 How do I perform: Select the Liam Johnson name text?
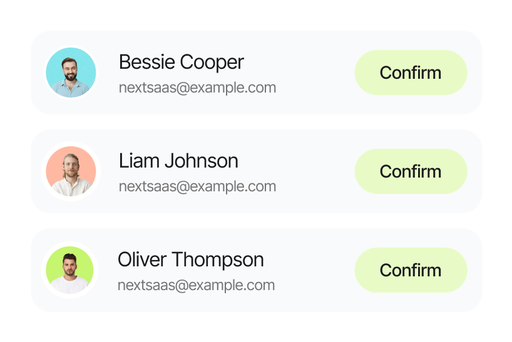(x=178, y=161)
